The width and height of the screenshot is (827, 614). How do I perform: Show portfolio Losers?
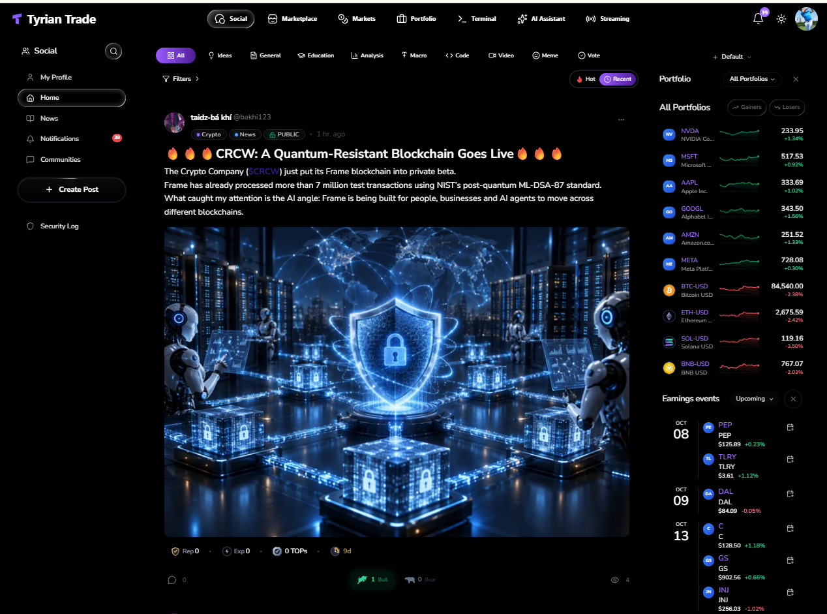pos(787,108)
